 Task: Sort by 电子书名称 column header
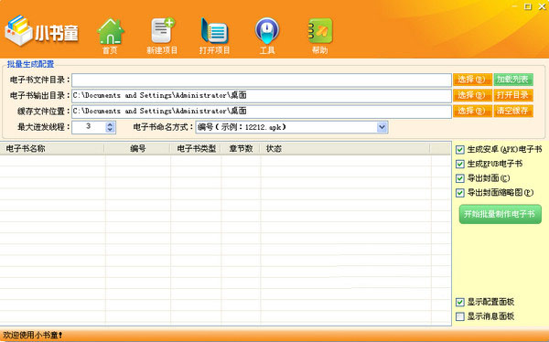tap(52, 149)
